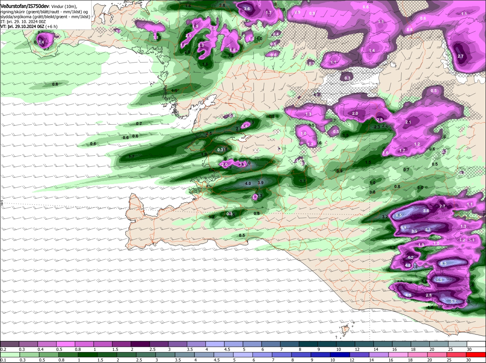
Task: Click the white swatch labeled 30 in upper legend row
Action: (477, 343)
